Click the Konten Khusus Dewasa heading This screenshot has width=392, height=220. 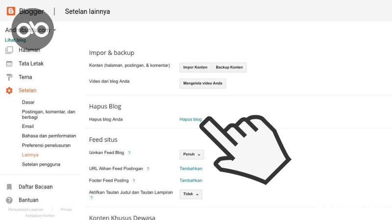tap(122, 218)
